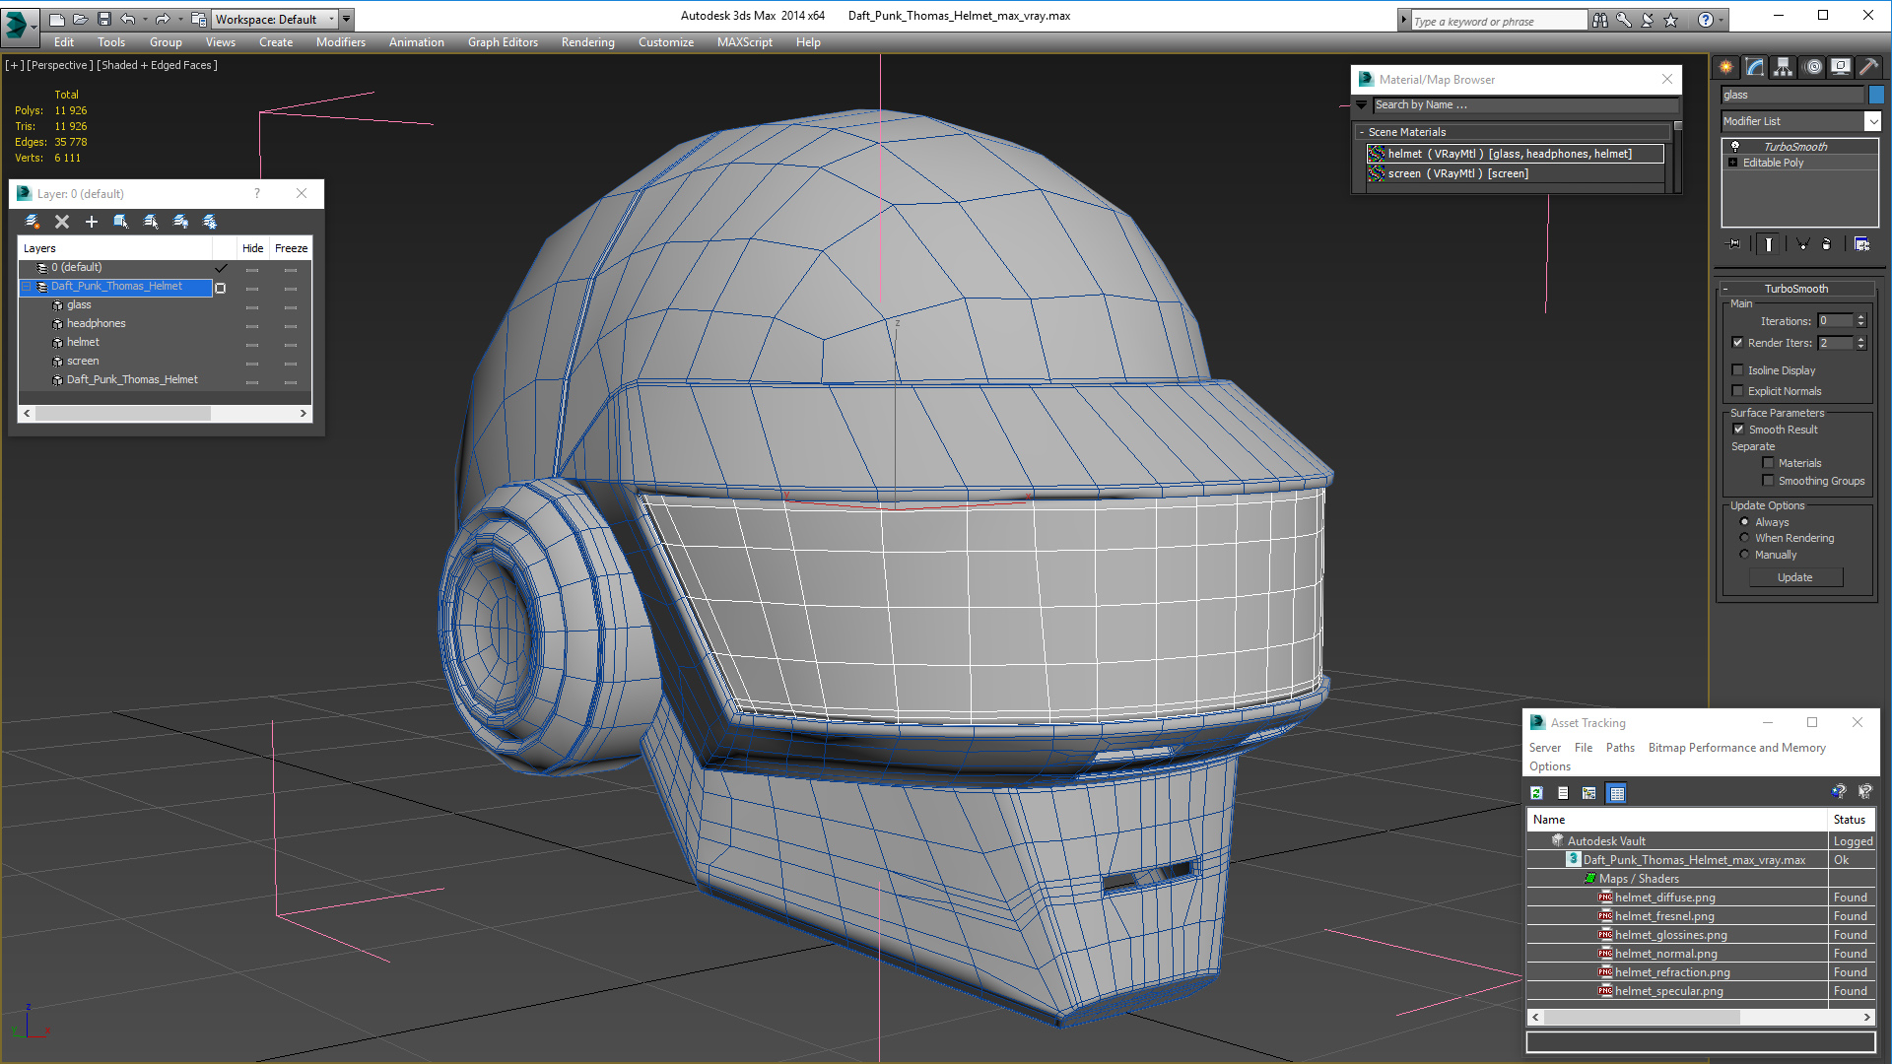Select When Rendering update radio button

pyautogui.click(x=1745, y=538)
